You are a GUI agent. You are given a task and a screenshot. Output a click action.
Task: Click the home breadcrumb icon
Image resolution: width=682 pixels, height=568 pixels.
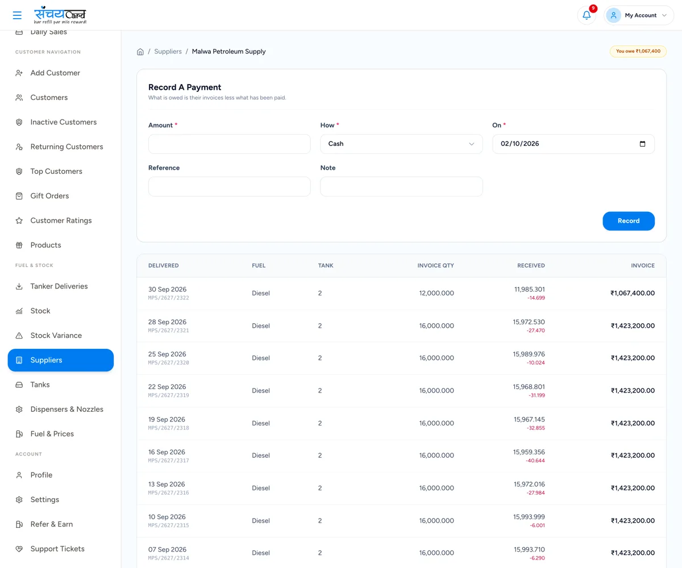click(140, 52)
